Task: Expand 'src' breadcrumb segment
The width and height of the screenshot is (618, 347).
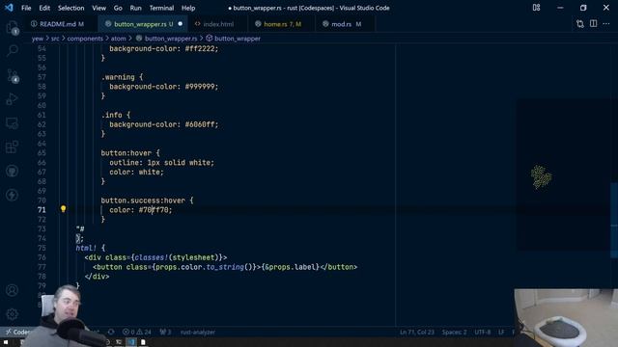Action: (x=55, y=39)
